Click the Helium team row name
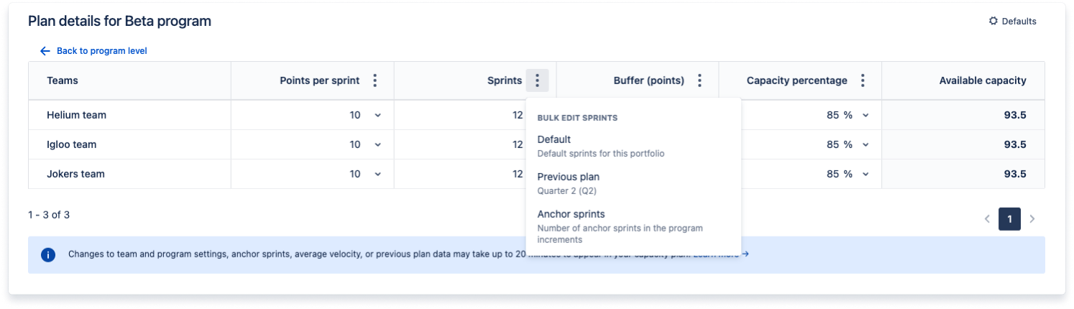The image size is (1074, 309). pos(76,115)
